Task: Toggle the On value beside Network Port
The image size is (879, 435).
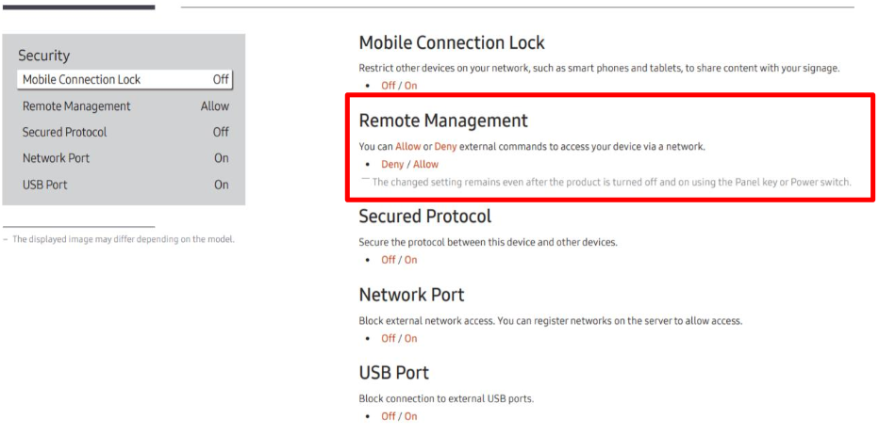Action: [x=222, y=158]
